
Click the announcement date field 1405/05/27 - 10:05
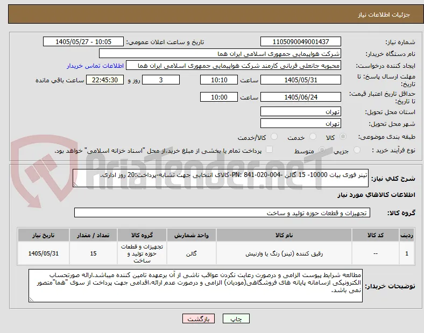click(83, 41)
